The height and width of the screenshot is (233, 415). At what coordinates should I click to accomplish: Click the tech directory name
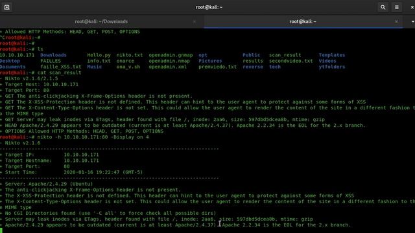275,67
